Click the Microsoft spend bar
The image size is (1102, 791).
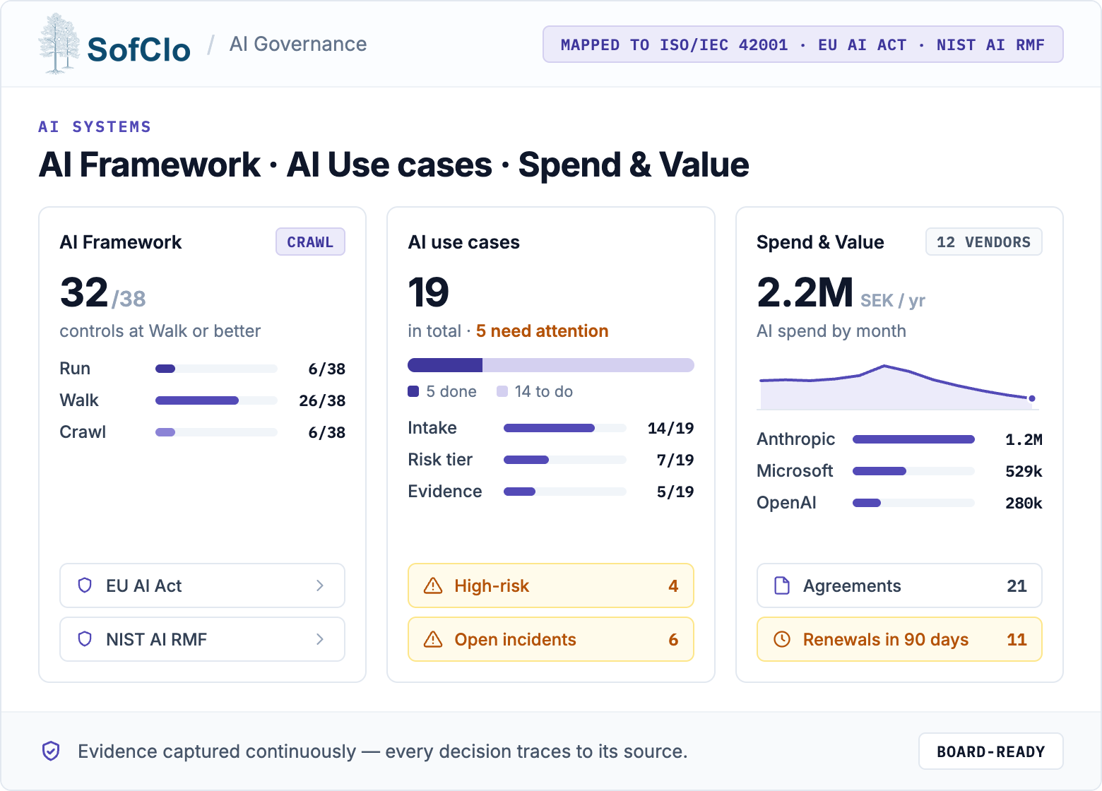(913, 471)
